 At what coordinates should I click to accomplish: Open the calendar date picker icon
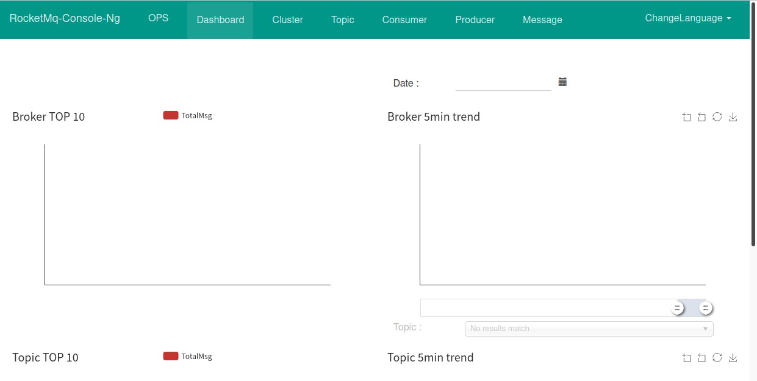[x=562, y=82]
